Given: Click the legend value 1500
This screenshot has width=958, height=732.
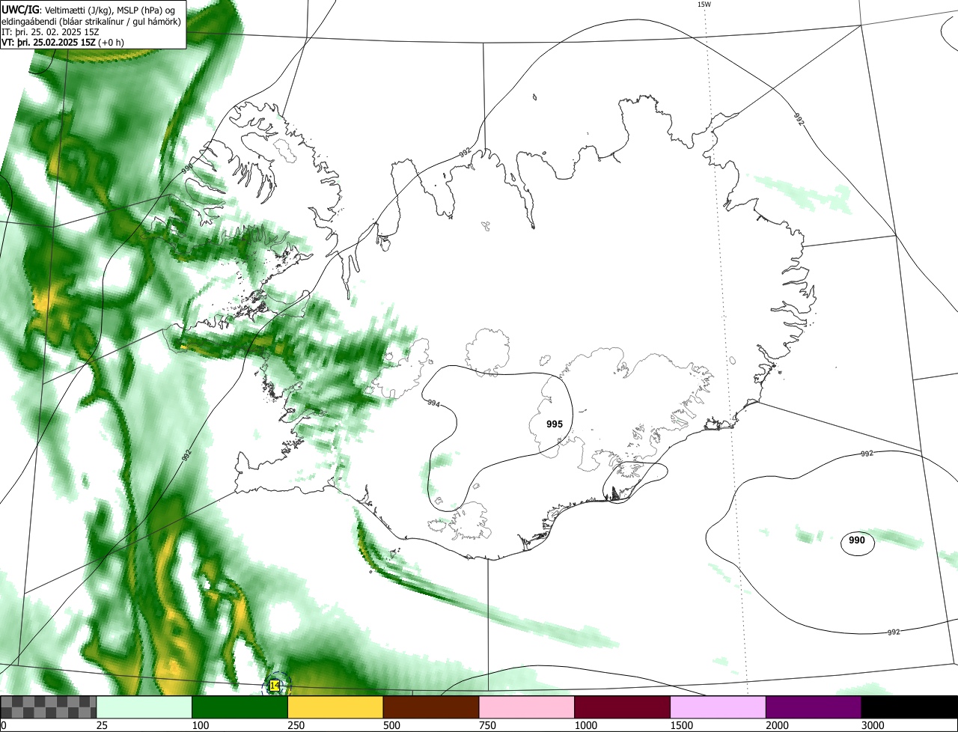Looking at the screenshot, I should (x=682, y=725).
